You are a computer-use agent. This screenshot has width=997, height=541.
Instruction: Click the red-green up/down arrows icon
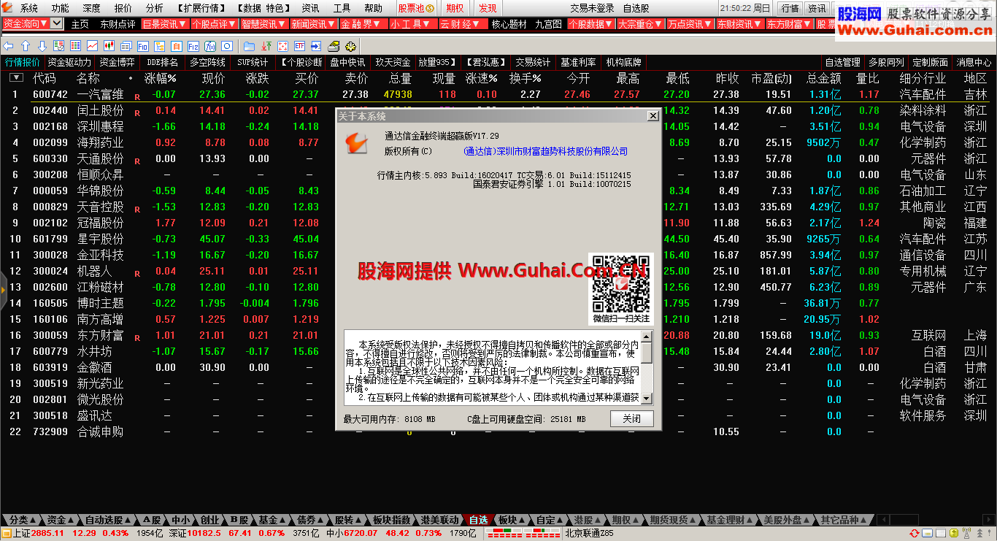point(266,45)
